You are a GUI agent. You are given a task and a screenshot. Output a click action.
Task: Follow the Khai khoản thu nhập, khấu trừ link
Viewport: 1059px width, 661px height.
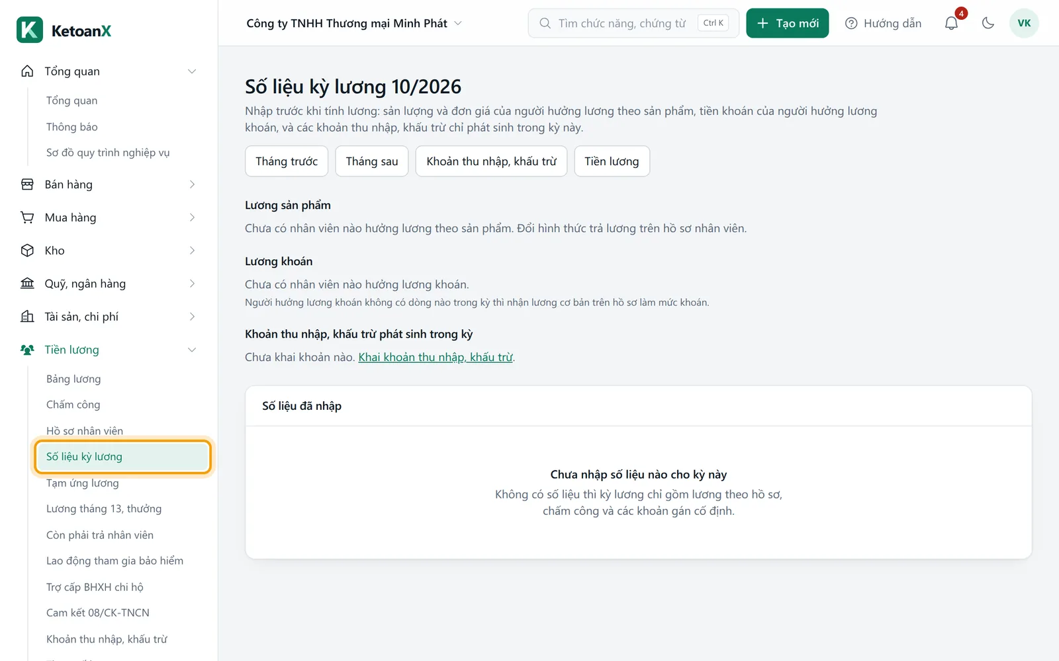(436, 357)
